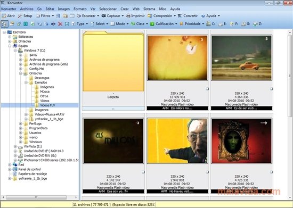Tick the checkbox on 'Es de ser inuti...' thumbnail

(271, 89)
